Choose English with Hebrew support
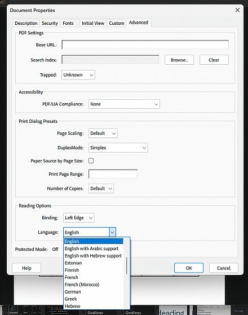The width and height of the screenshot is (248, 315). point(94,256)
